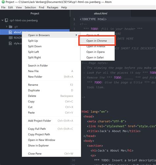Choose Open in Browsers from context menu

point(51,35)
